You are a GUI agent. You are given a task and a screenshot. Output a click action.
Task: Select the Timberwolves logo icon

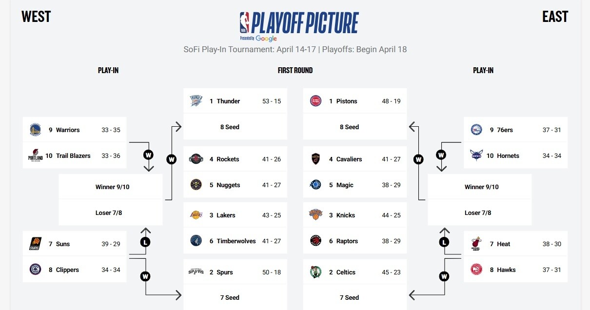196,241
